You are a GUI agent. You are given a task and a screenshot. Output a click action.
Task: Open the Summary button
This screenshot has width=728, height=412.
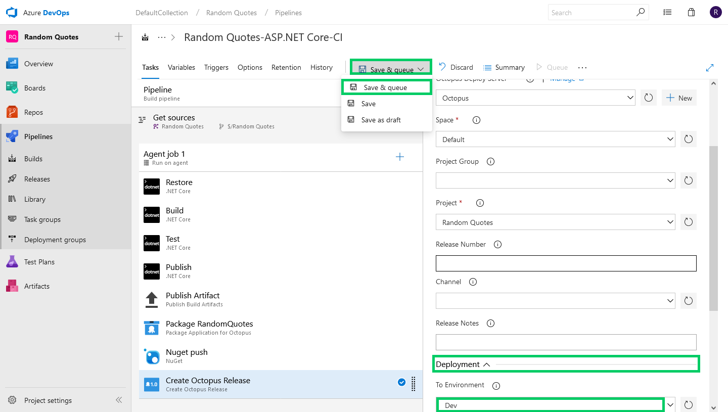[x=504, y=67]
